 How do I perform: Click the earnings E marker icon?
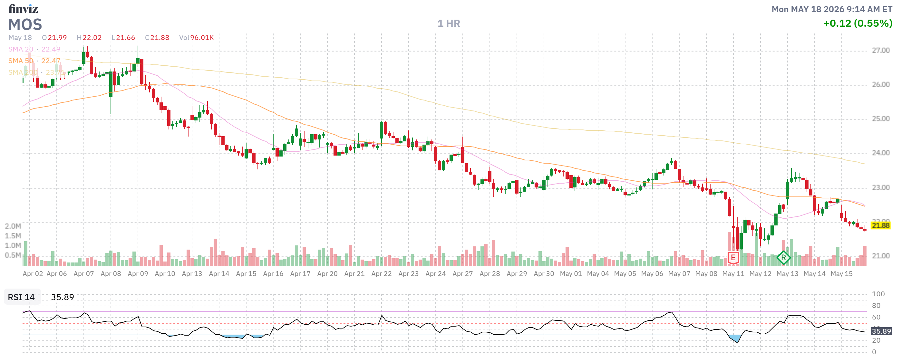733,258
